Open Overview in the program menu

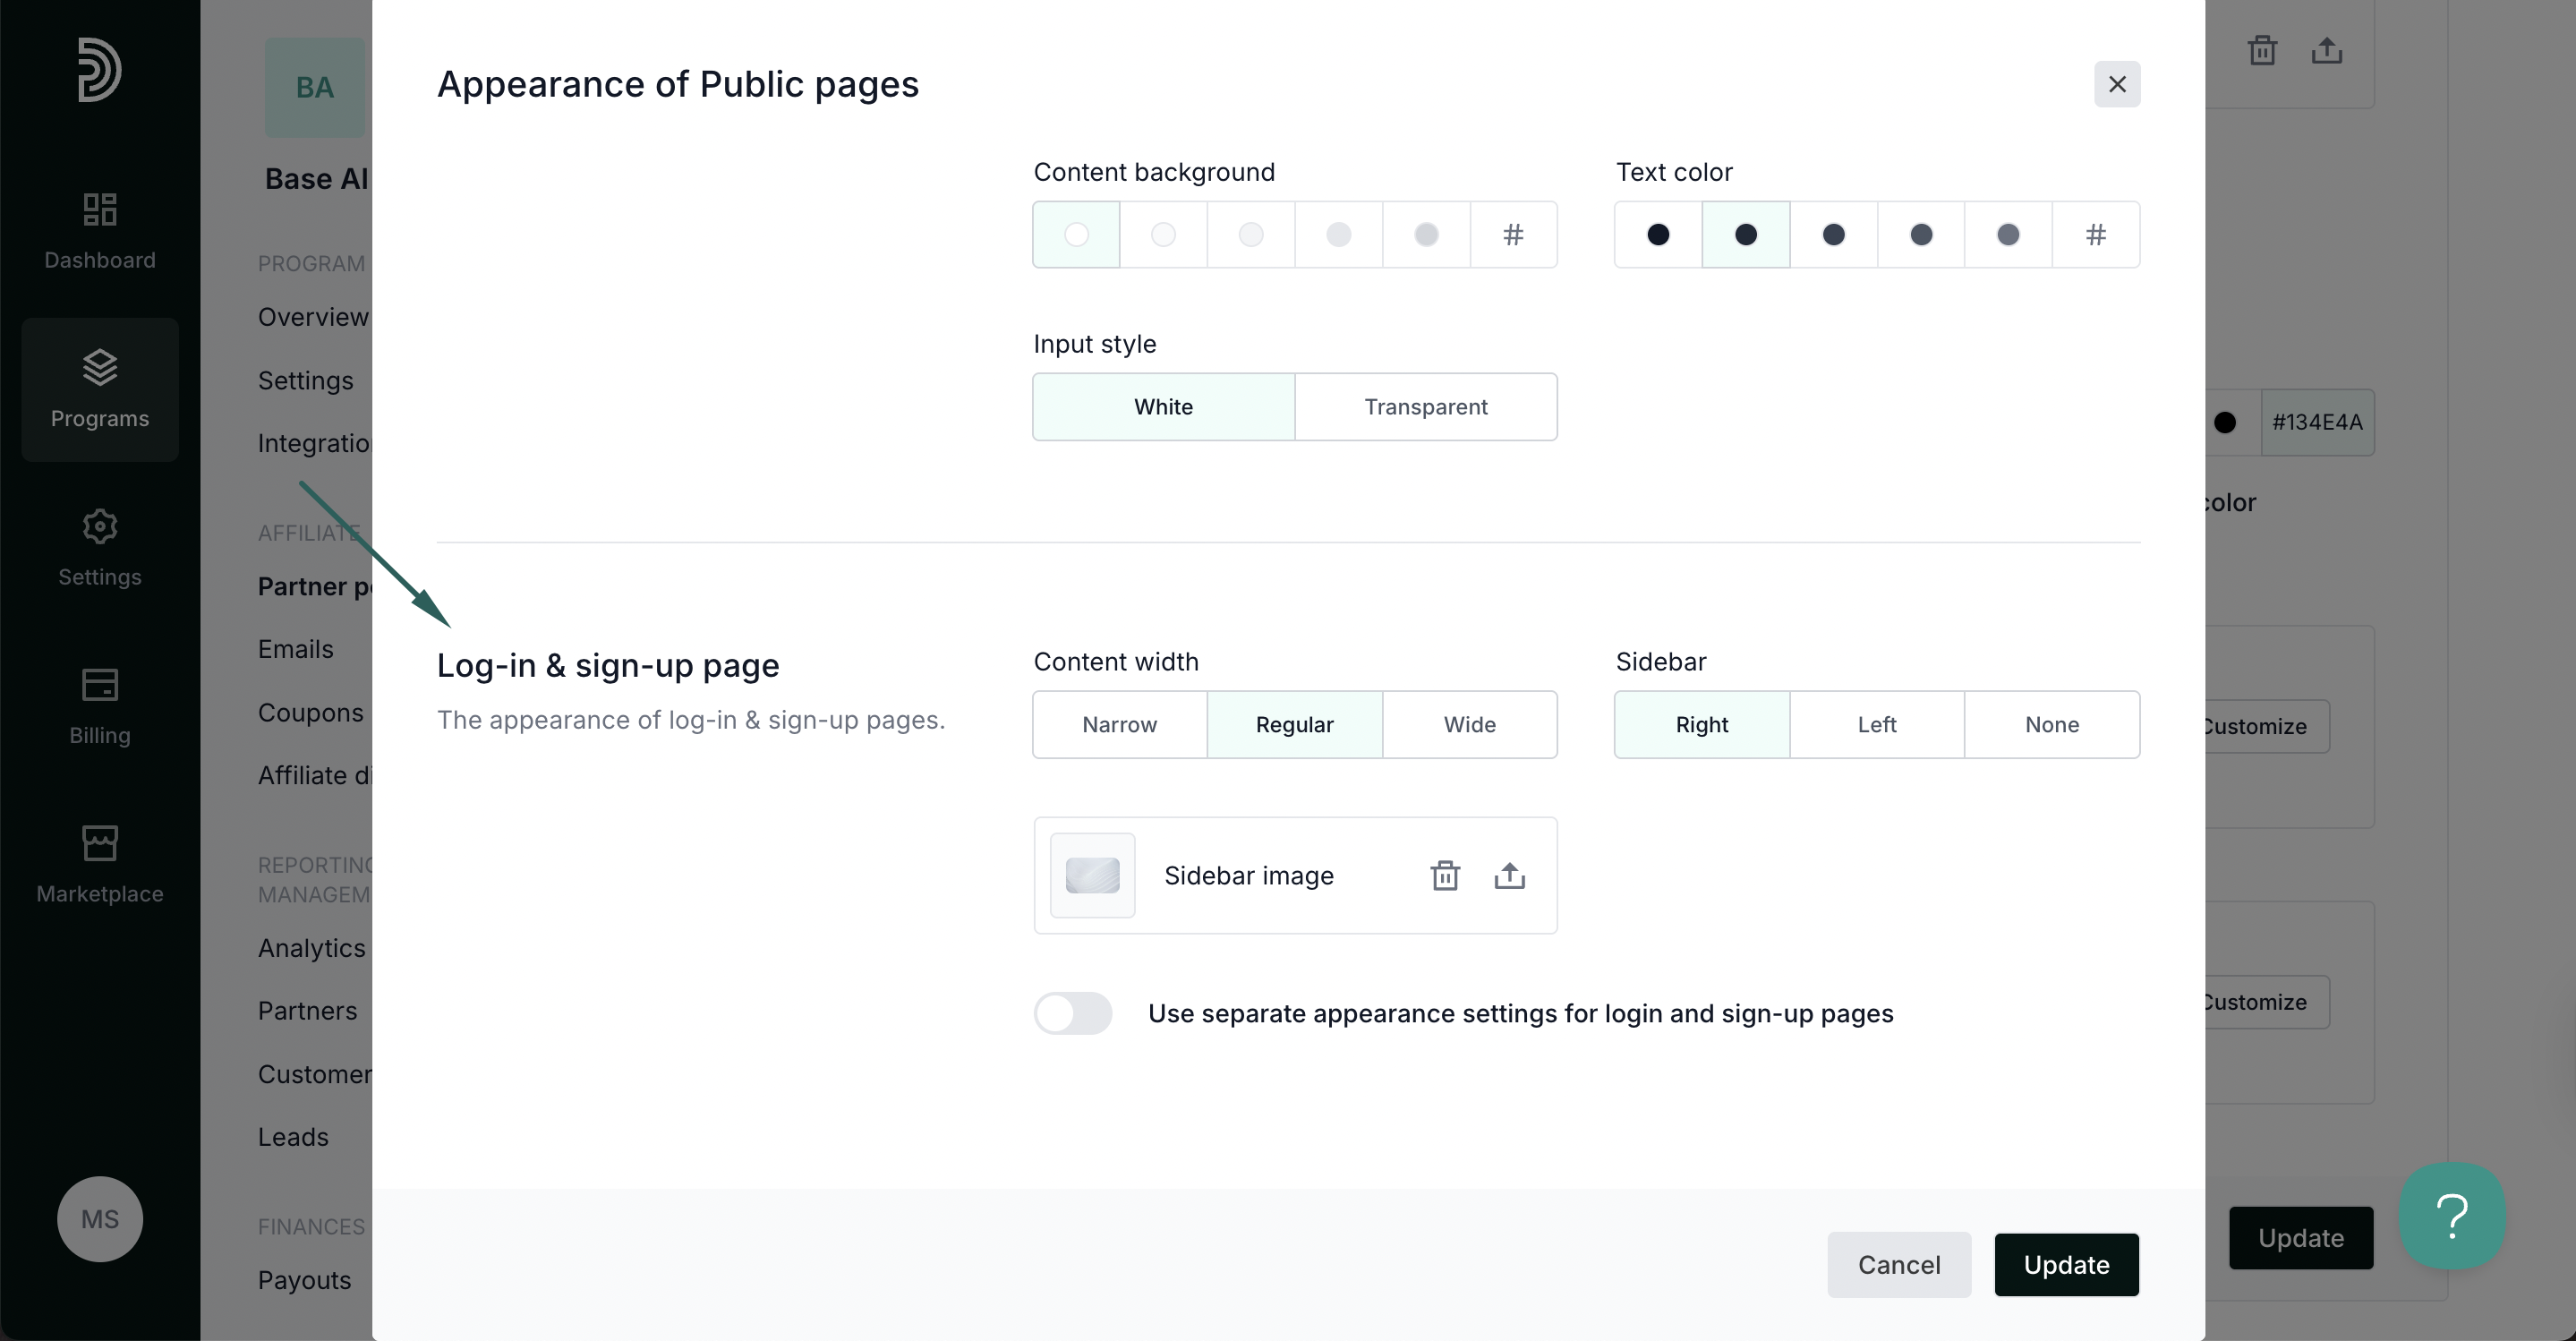coord(314,317)
